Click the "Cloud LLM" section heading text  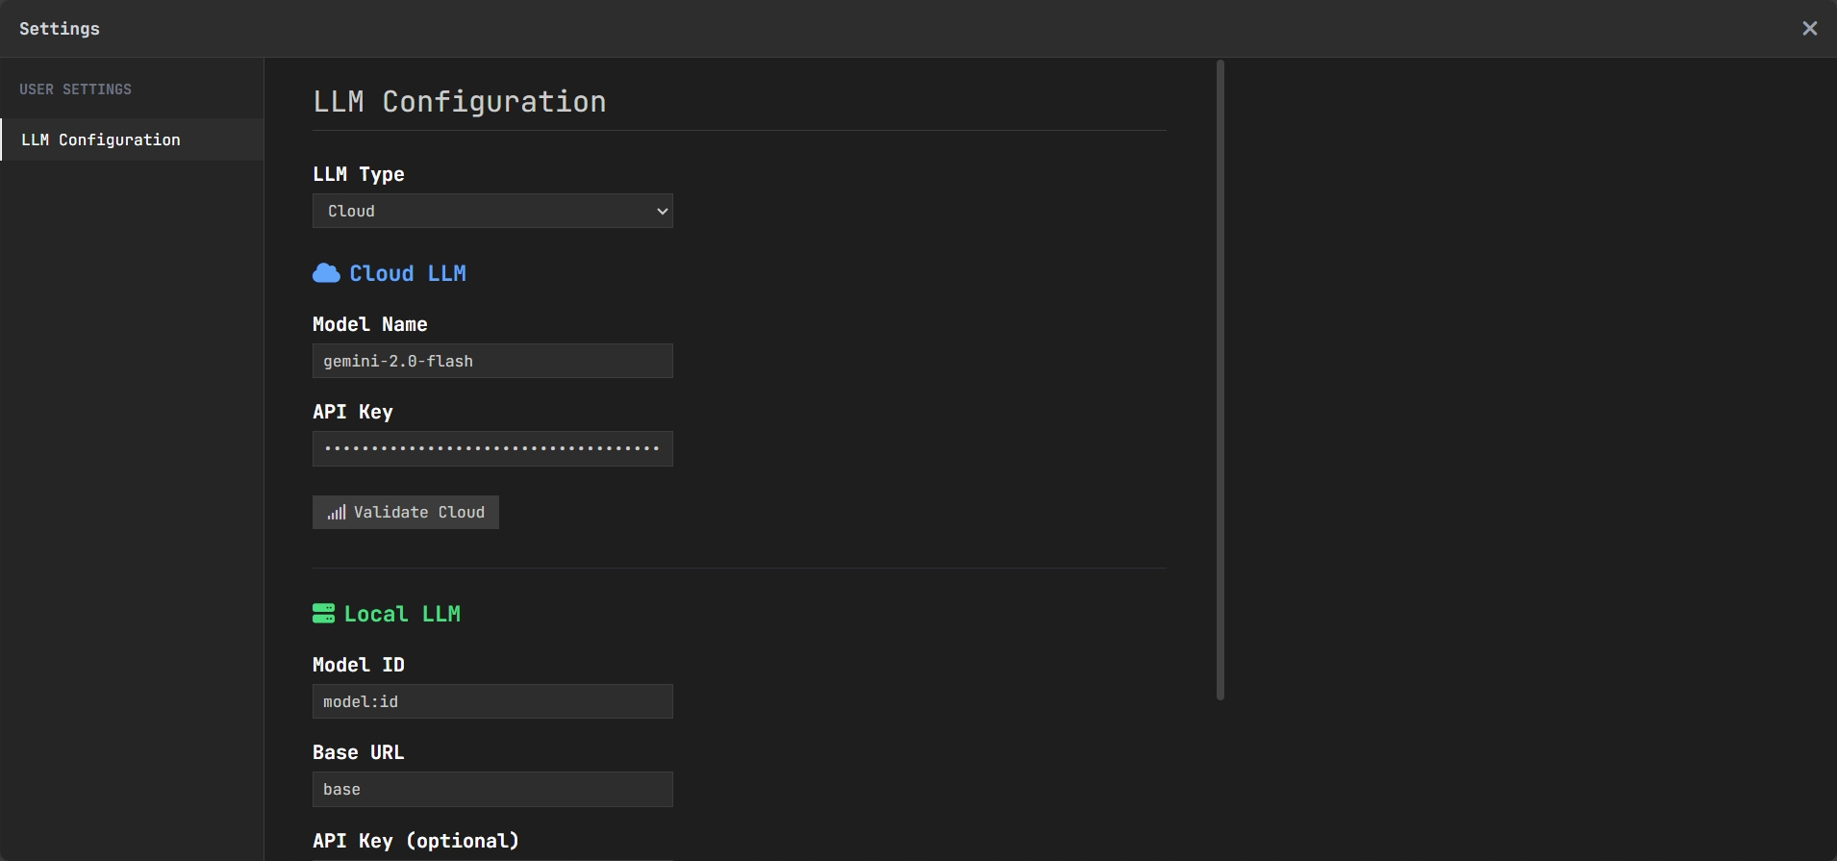click(408, 273)
